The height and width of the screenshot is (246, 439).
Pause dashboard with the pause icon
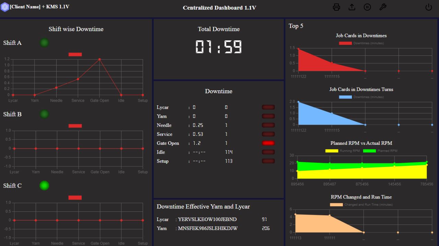[367, 7]
